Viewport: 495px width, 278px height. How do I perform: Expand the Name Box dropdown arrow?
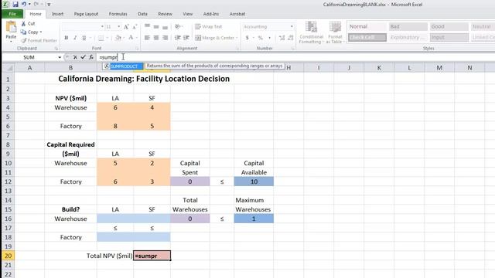pyautogui.click(x=60, y=57)
